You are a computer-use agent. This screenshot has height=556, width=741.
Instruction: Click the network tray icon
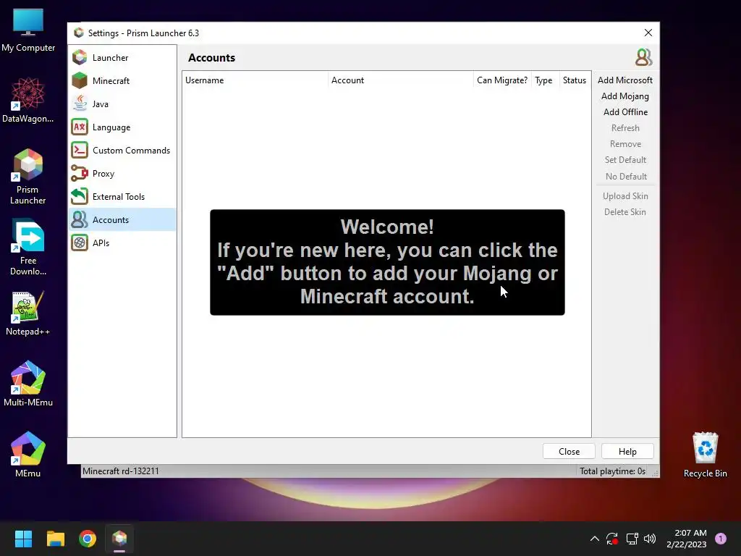pos(632,539)
